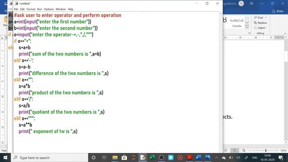Image resolution: width=288 pixels, height=162 pixels.
Task: Switch Word to Web Layout view
Action: pos(244,150)
